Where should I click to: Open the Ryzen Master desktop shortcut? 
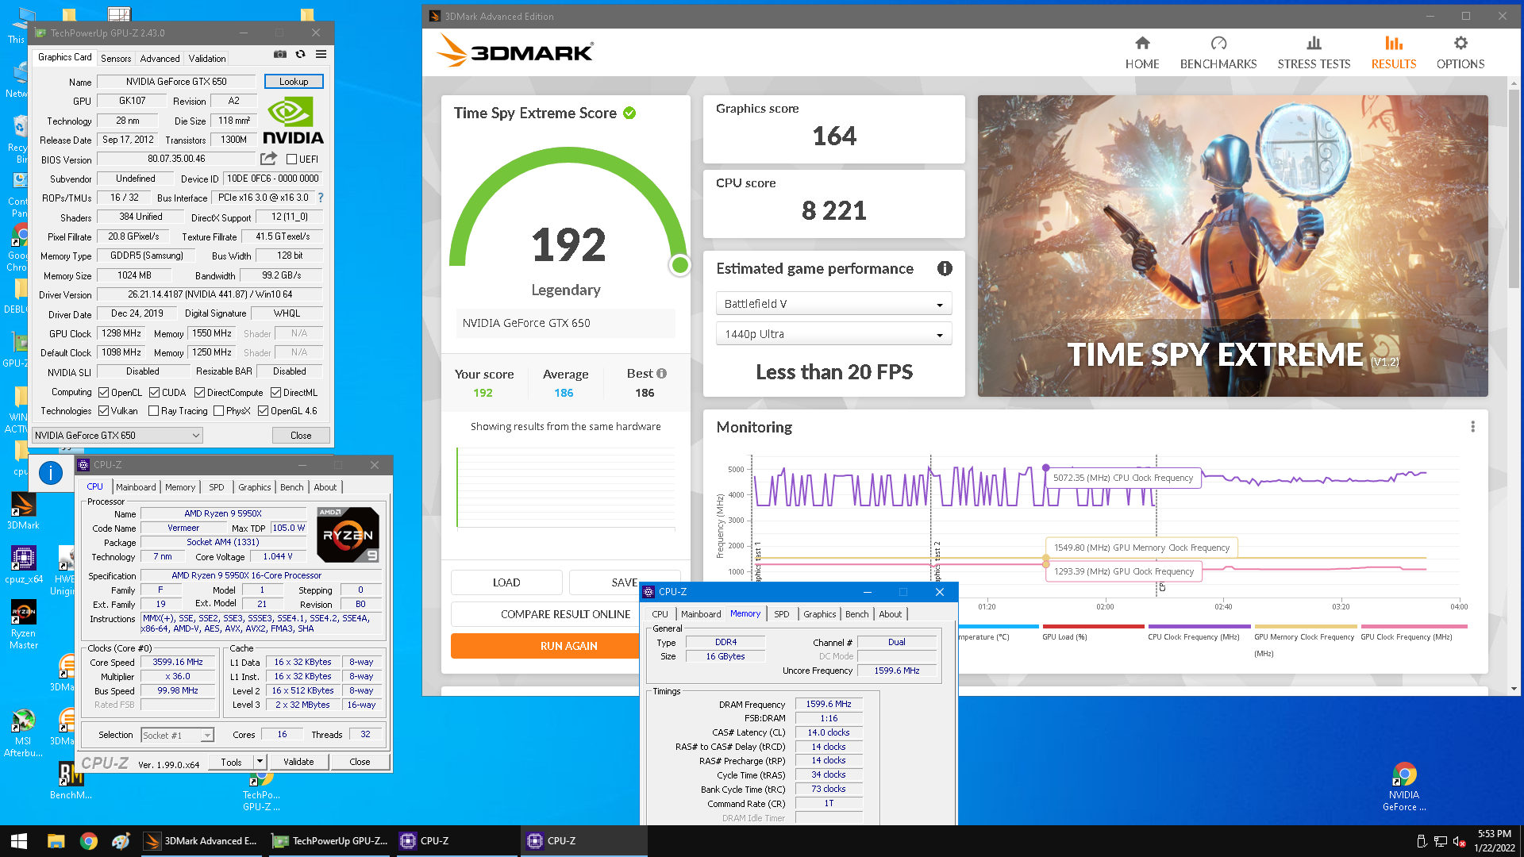[23, 624]
